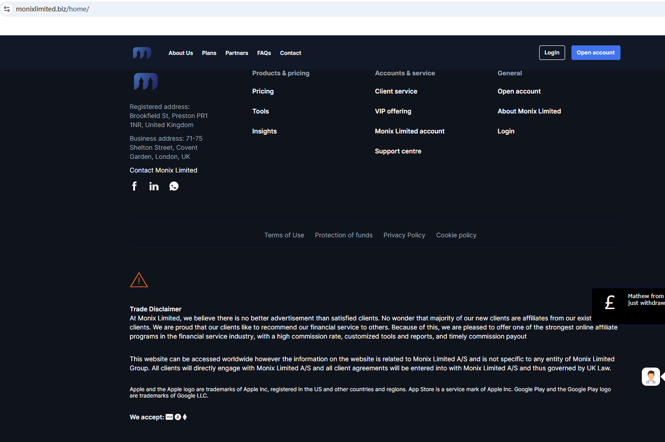The width and height of the screenshot is (665, 442).
Task: Click the outlined Login button in the header
Action: click(x=552, y=53)
